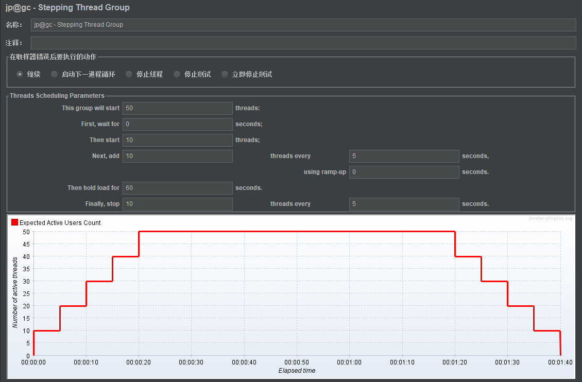
Task: Click the 'Threads Scheduling Parameters' section title
Action: [x=57, y=96]
